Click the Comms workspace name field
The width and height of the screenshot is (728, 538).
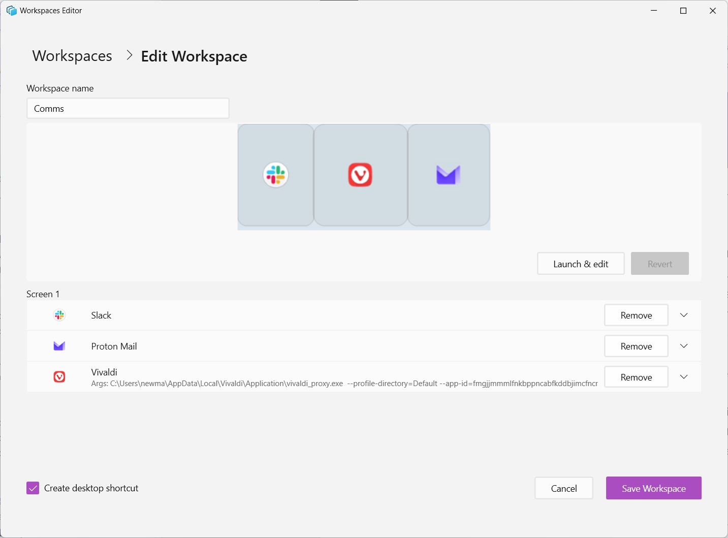coord(128,108)
